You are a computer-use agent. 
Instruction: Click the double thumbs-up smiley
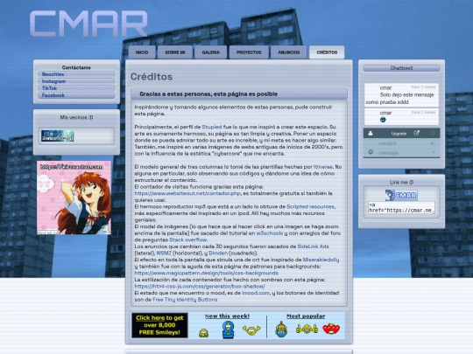307,329
